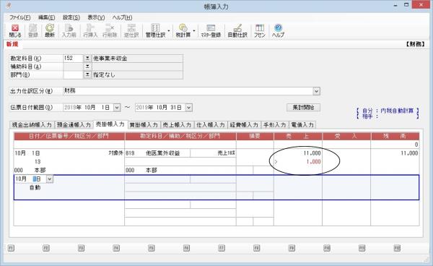Click the F5 function key button
This screenshot has height=266, width=433.
click(152, 248)
